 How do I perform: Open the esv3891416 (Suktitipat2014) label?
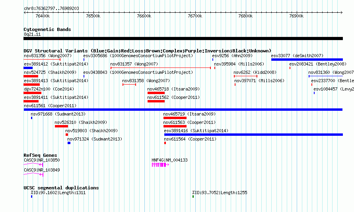(196, 131)
